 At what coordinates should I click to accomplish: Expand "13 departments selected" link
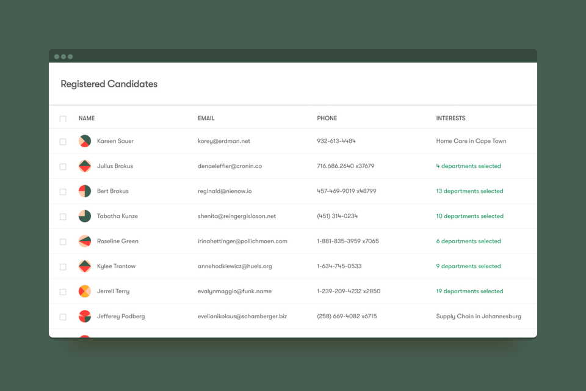click(469, 191)
